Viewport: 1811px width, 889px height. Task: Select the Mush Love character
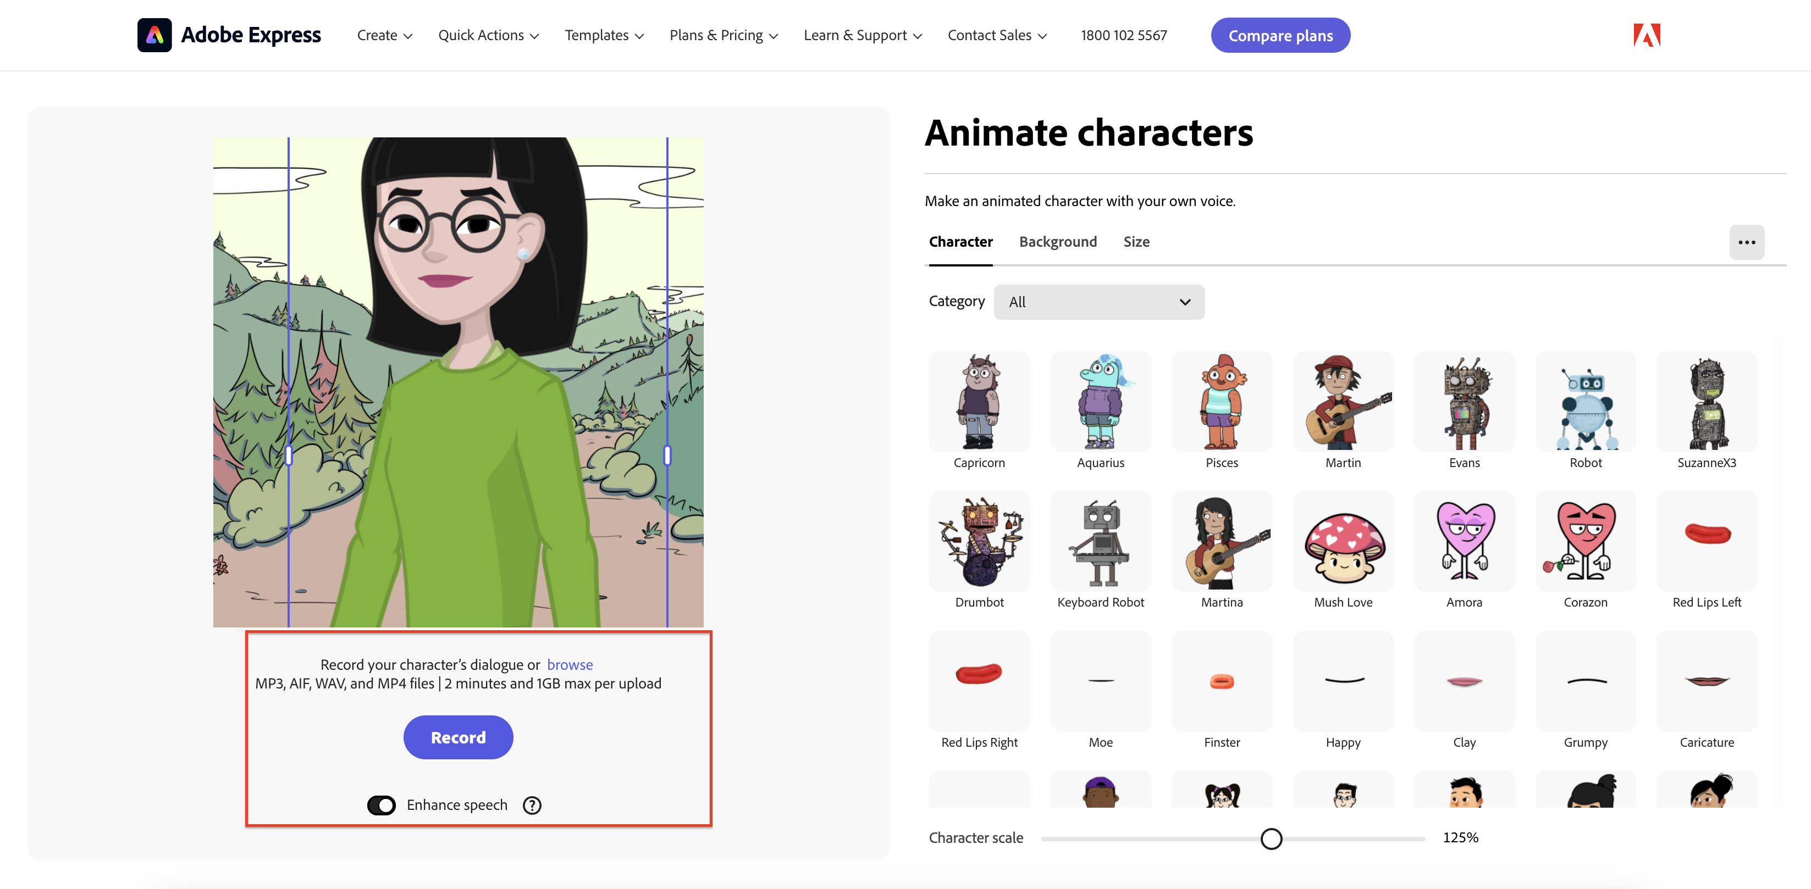click(x=1343, y=541)
